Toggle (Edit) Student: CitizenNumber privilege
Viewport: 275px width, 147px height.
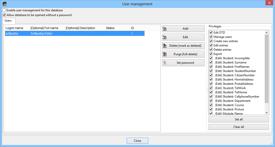pos(211,75)
